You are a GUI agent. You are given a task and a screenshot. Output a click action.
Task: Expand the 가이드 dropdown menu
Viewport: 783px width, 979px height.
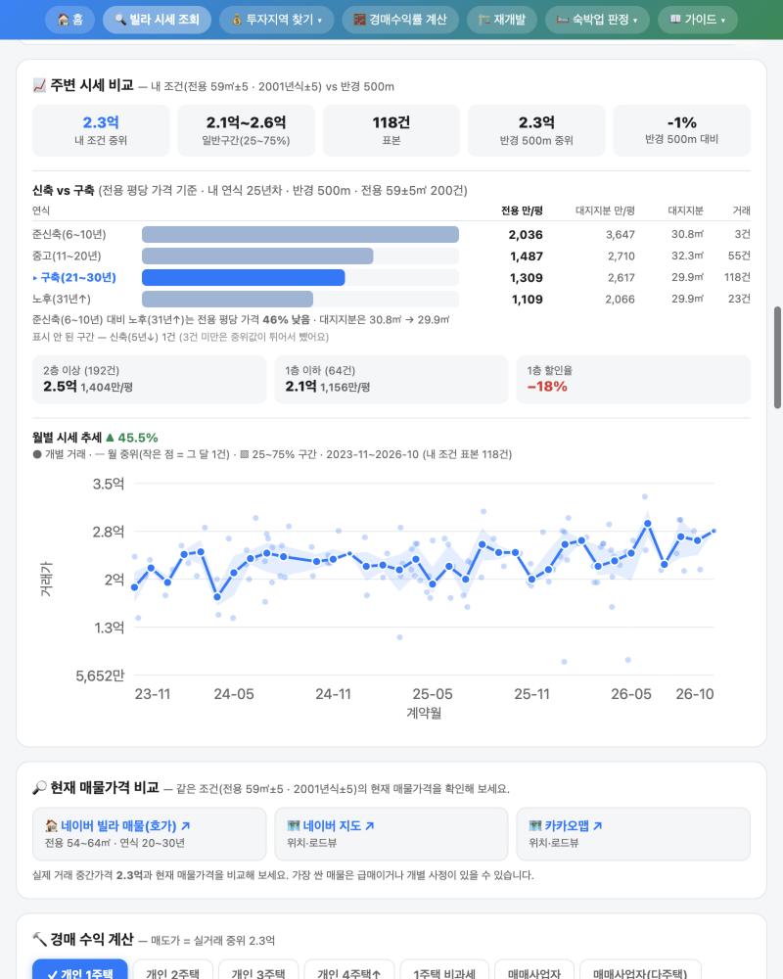point(698,20)
